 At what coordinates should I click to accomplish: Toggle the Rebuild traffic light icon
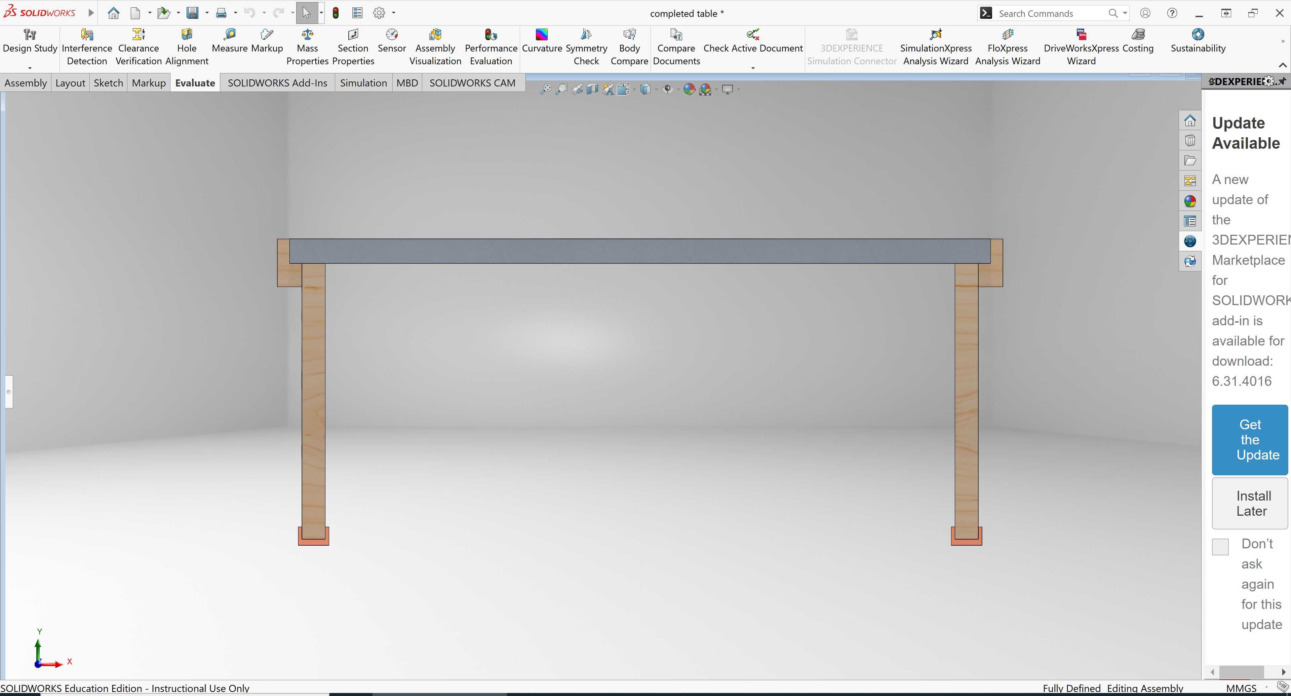336,13
